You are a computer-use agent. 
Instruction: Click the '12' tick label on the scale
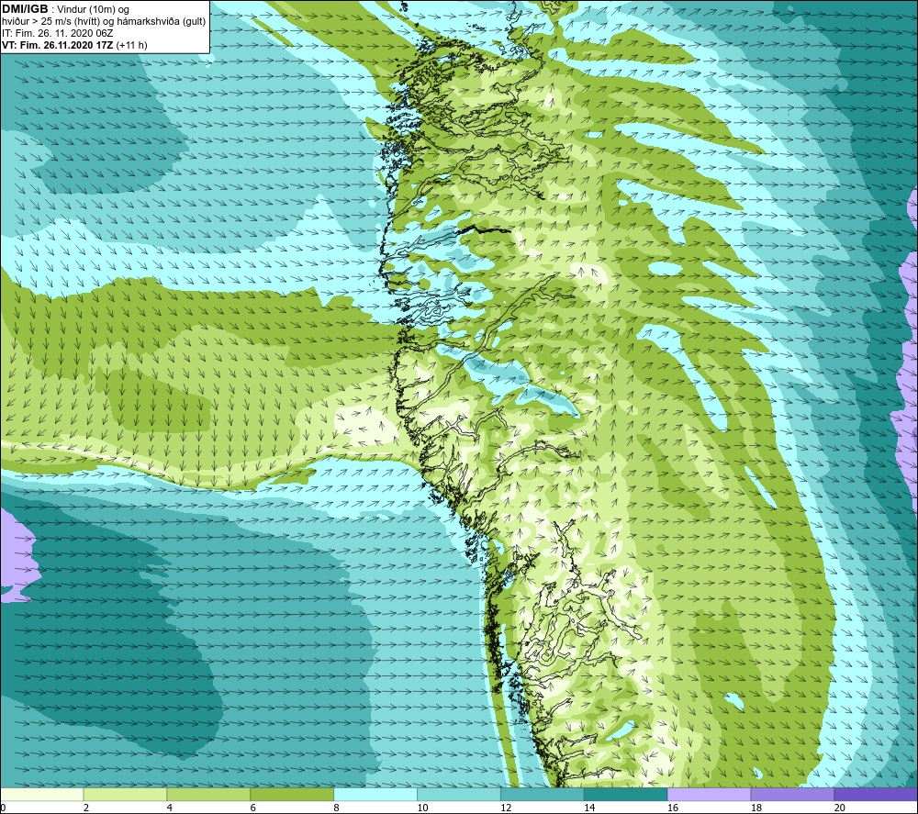(506, 808)
